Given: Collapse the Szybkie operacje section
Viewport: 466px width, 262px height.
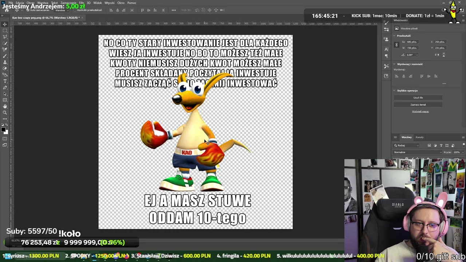Looking at the screenshot, I should pyautogui.click(x=394, y=91).
